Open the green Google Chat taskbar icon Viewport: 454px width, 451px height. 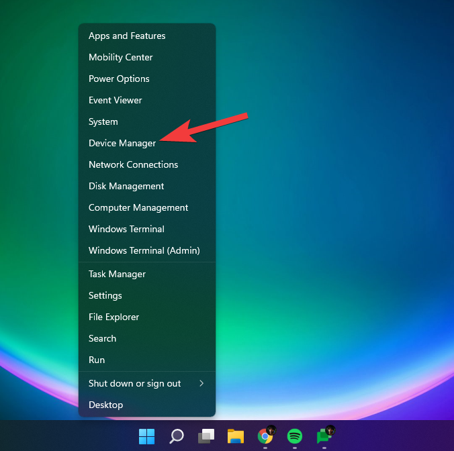tap(324, 436)
